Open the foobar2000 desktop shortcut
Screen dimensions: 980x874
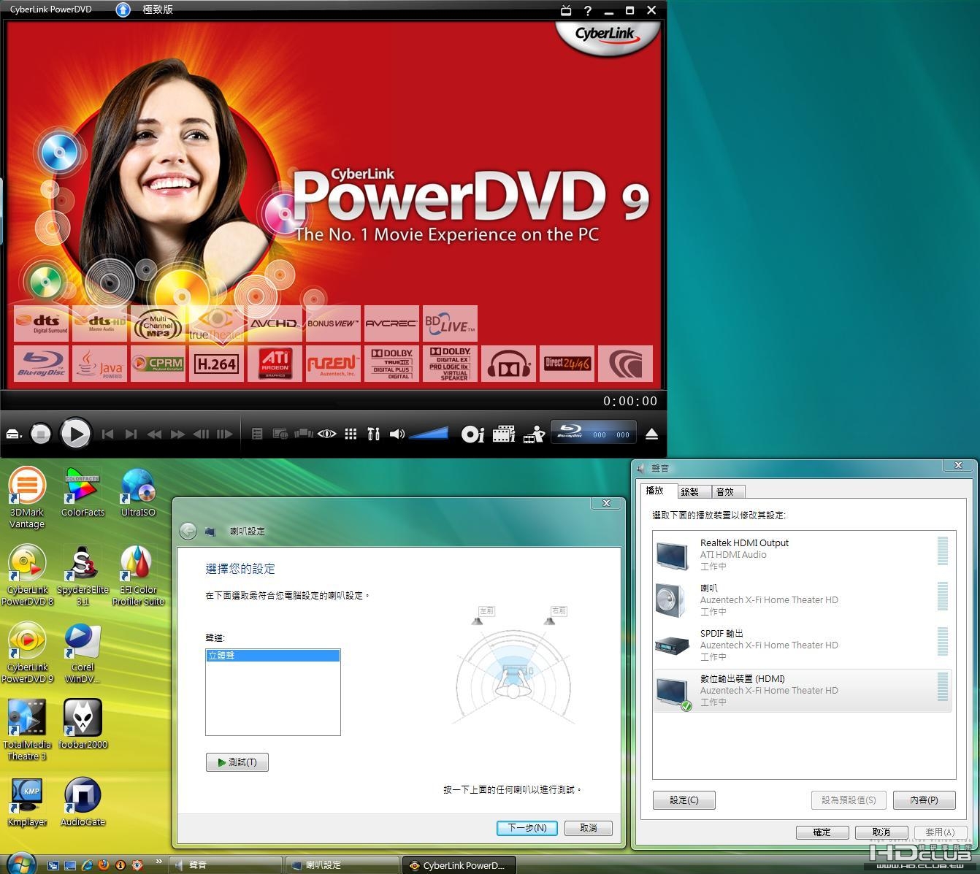pos(83,724)
